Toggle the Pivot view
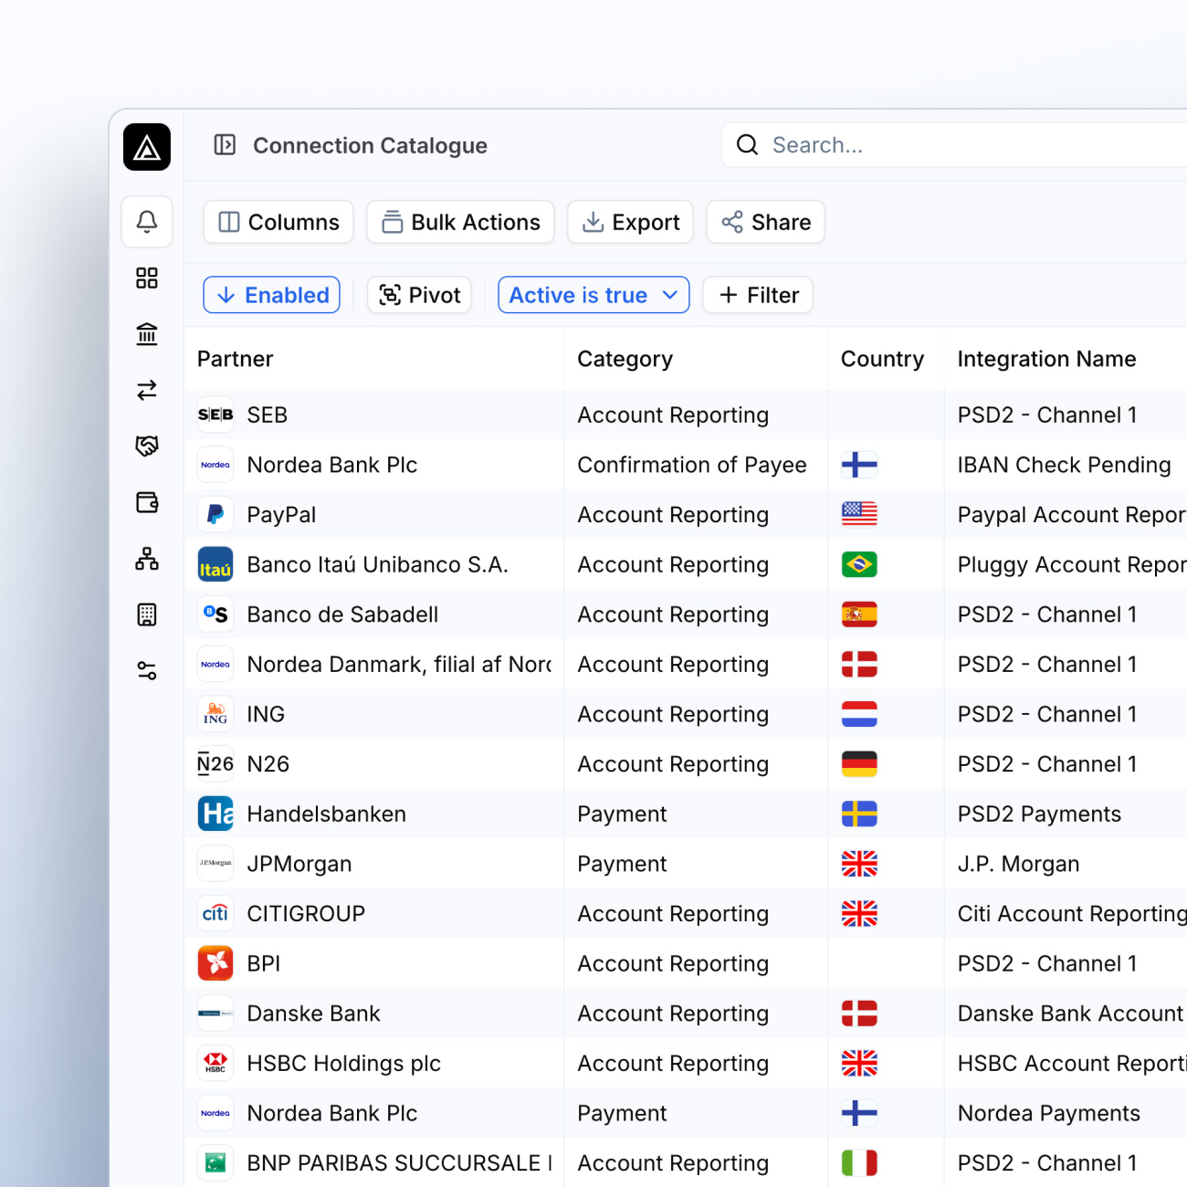1187x1187 pixels. point(419,295)
